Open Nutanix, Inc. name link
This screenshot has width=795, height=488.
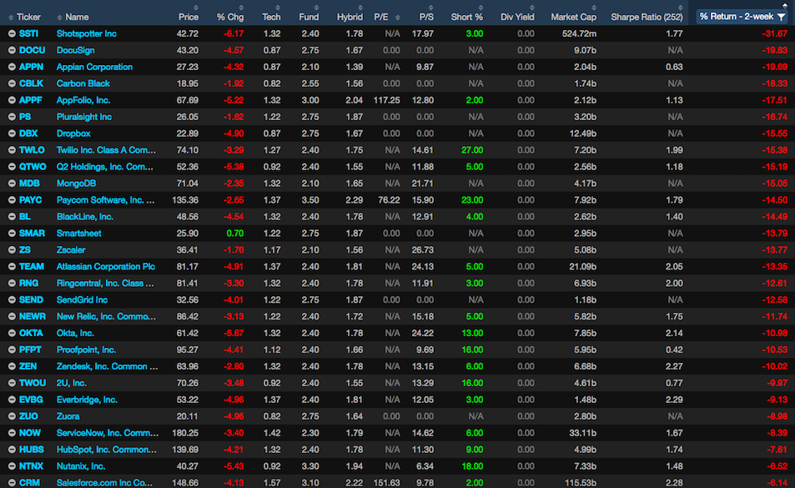tap(81, 466)
